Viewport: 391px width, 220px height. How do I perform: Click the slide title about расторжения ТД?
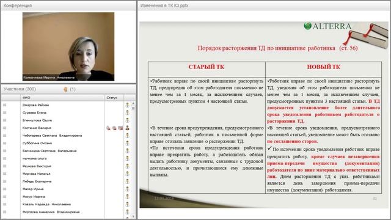(x=277, y=48)
